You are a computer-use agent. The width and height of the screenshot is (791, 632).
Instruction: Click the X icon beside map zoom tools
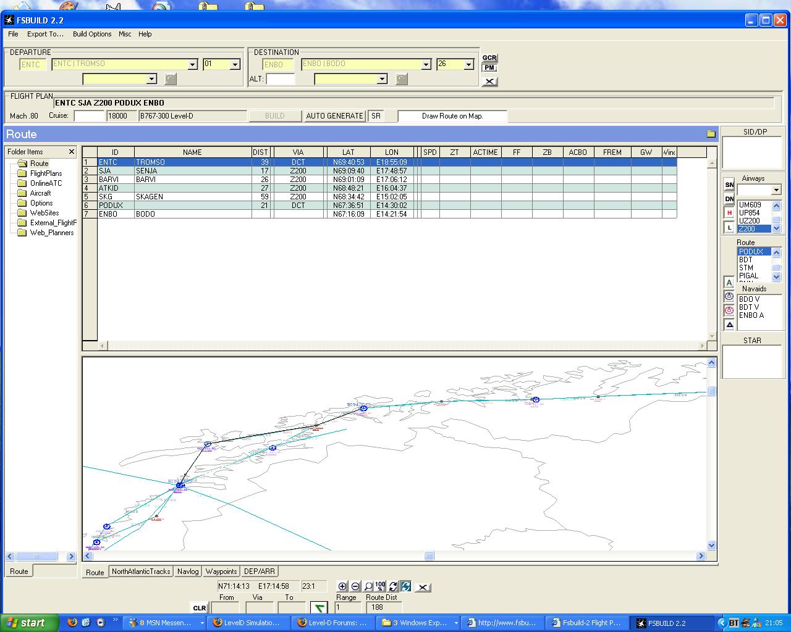(423, 587)
